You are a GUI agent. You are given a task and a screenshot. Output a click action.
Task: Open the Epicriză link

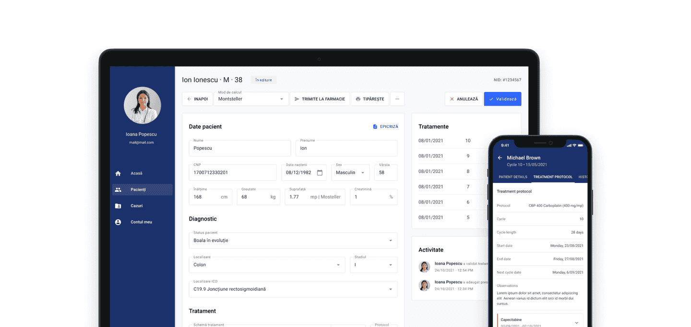[385, 127]
